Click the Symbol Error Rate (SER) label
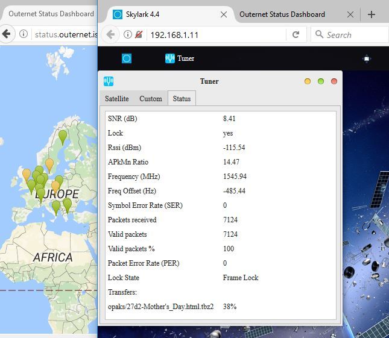The height and width of the screenshot is (338, 389). [x=145, y=205]
